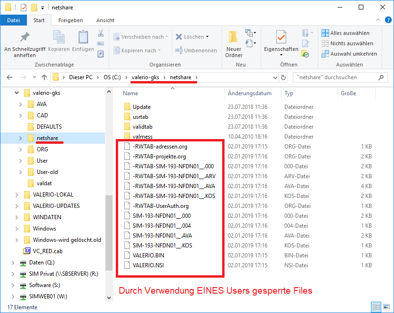
Task: Click 'Auswahl umkehren' in ribbon
Action: point(349,54)
